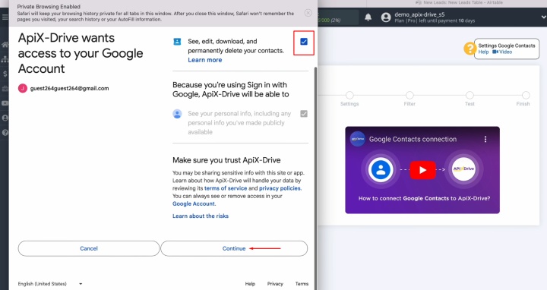The height and width of the screenshot is (290, 547).
Task: Open the YouTube icon in sidebar
Action: (5, 103)
